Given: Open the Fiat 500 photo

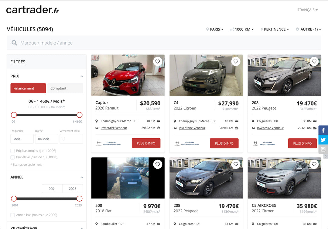Looking at the screenshot, I should 128,178.
